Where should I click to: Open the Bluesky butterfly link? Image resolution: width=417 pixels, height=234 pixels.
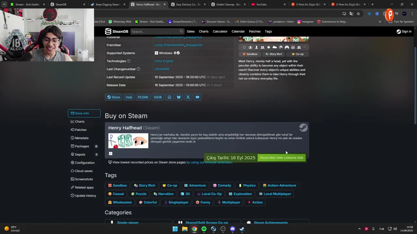(179, 97)
